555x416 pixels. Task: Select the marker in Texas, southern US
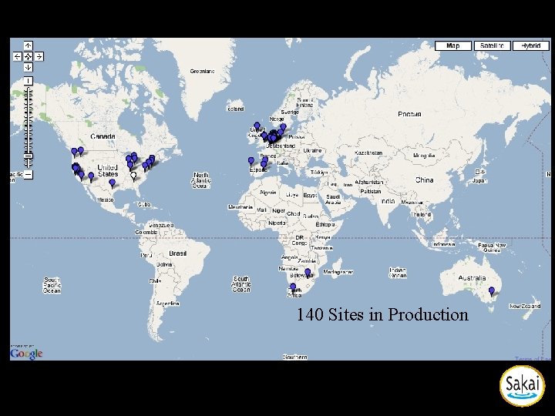click(x=113, y=183)
